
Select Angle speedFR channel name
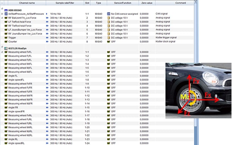(16, 112)
